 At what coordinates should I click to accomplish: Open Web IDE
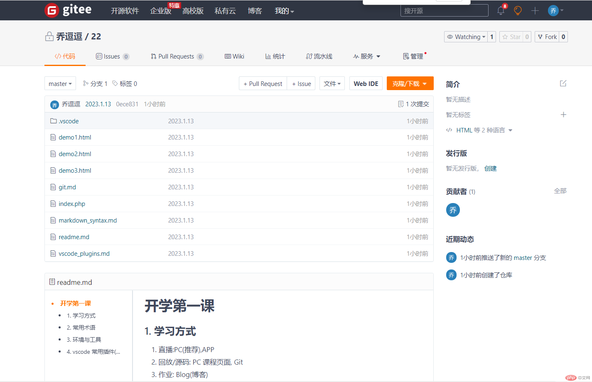click(x=366, y=83)
